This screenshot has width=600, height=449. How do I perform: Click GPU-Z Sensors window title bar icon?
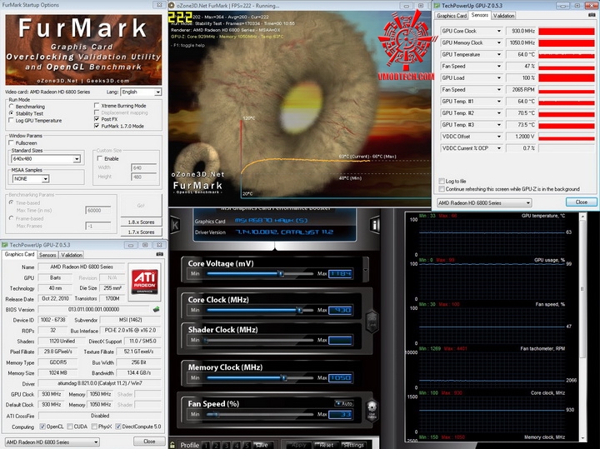click(x=437, y=5)
